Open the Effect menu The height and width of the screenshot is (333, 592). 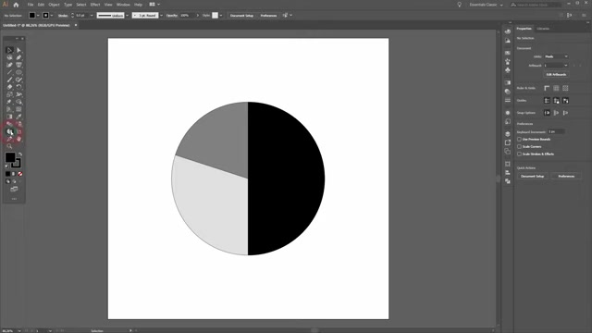tap(95, 5)
